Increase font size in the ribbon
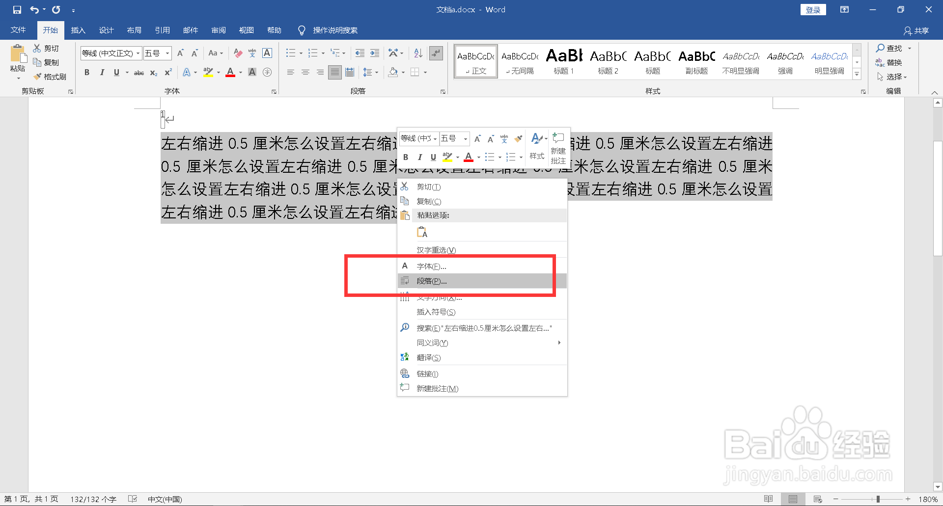The height and width of the screenshot is (506, 943). point(180,53)
